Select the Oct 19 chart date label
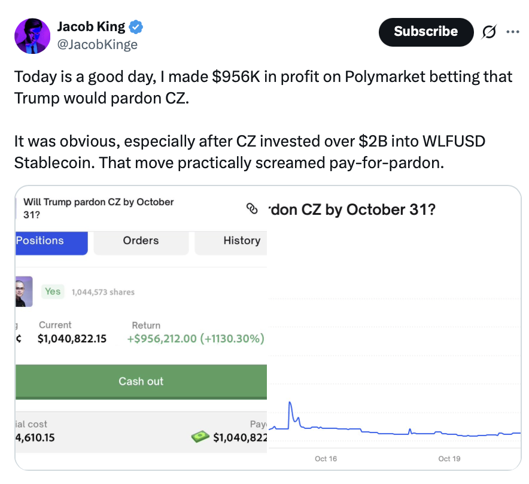Image resolution: width=529 pixels, height=484 pixels. click(x=449, y=459)
